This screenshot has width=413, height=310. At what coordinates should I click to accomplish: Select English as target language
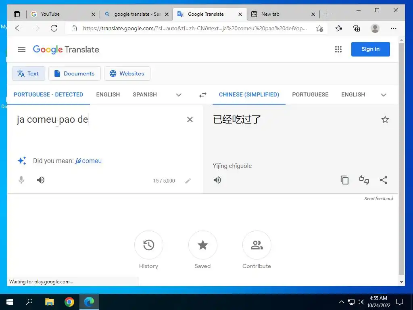(353, 94)
